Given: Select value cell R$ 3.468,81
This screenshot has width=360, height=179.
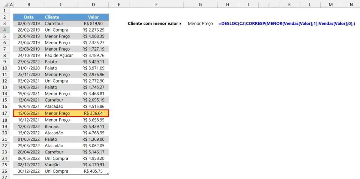Looking at the screenshot, I should [x=93, y=94].
